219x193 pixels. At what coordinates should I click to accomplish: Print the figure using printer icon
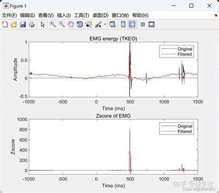click(x=32, y=24)
